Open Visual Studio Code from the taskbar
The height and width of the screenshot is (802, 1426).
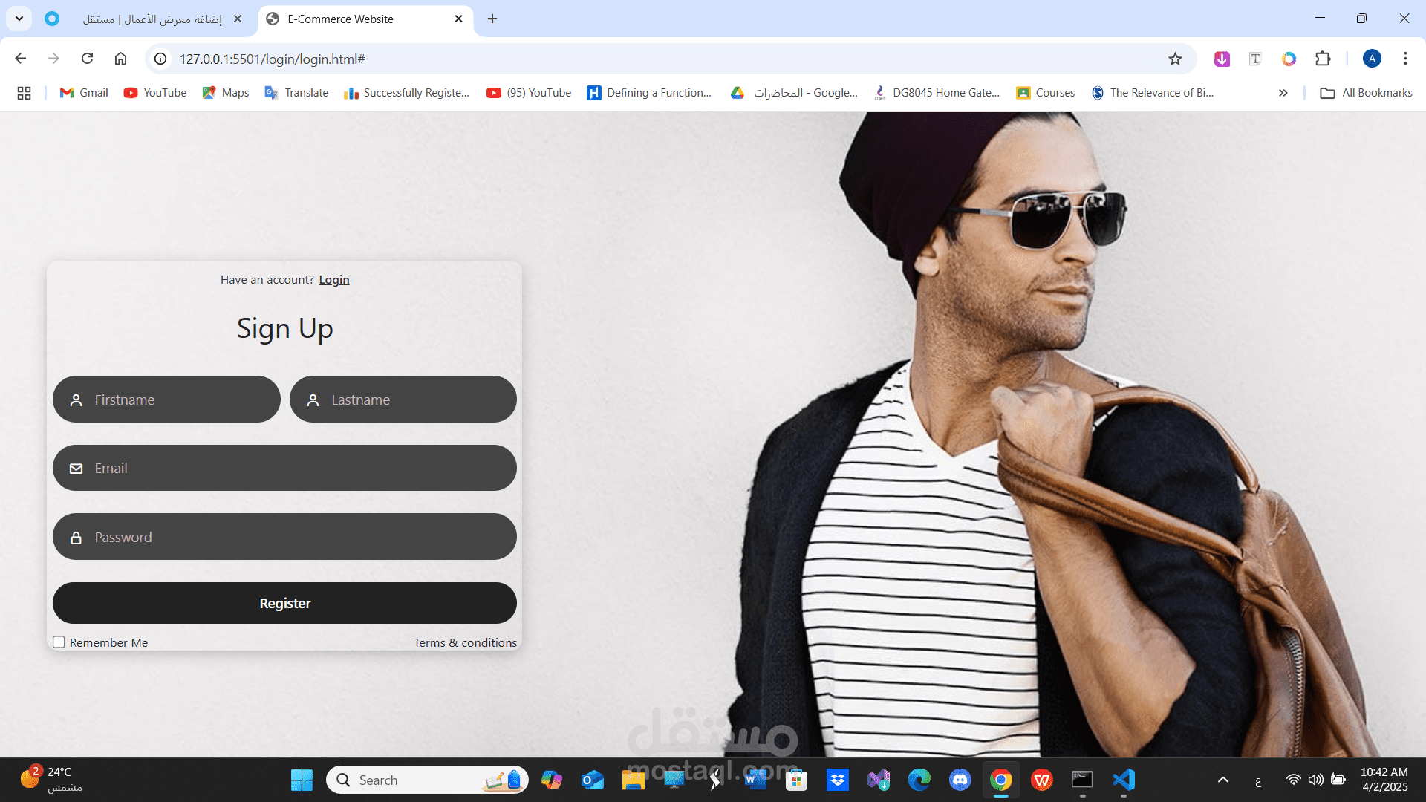click(1123, 780)
